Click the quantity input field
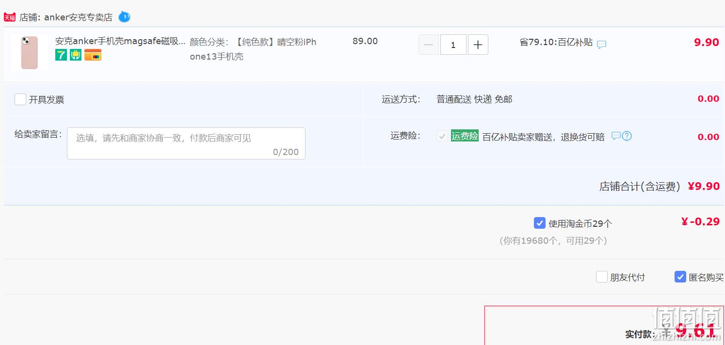 pyautogui.click(x=453, y=45)
